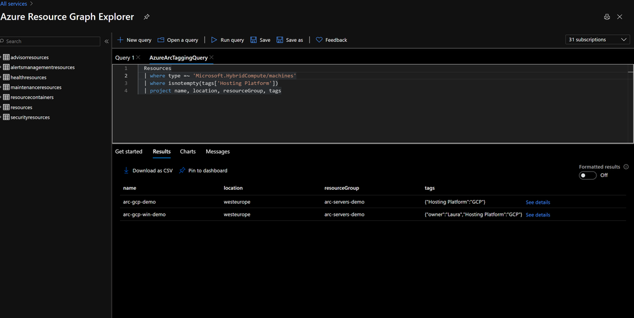This screenshot has height=318, width=634.
Task: Click the New query button
Action: pyautogui.click(x=135, y=40)
